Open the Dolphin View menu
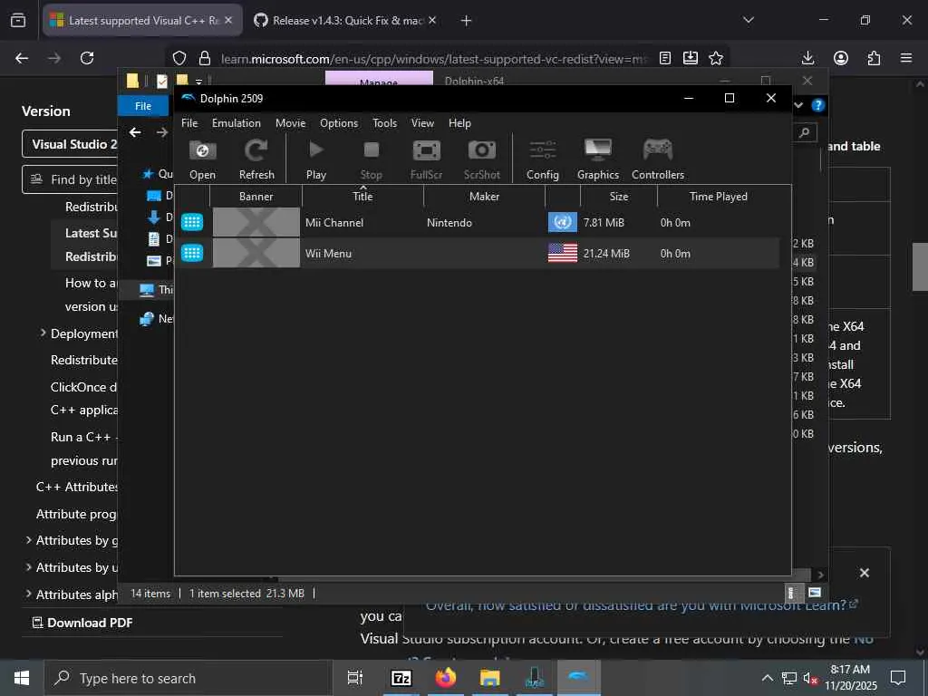 [422, 123]
